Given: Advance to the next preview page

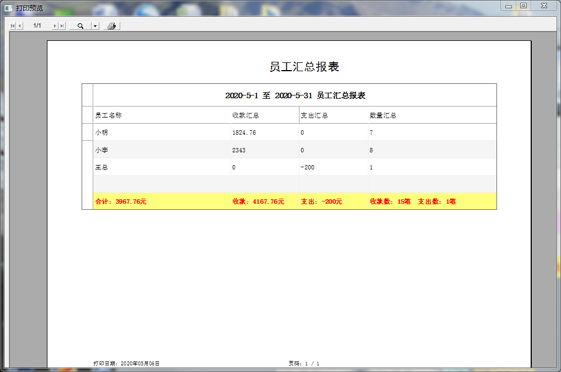Looking at the screenshot, I should coord(55,26).
